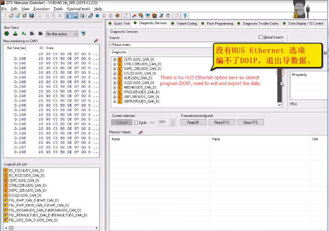Open the External tools menu

point(78,9)
